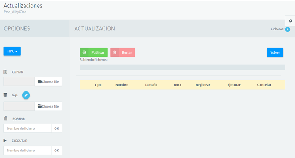Open the settings gear icon
The image size is (295, 158).
point(290,21)
